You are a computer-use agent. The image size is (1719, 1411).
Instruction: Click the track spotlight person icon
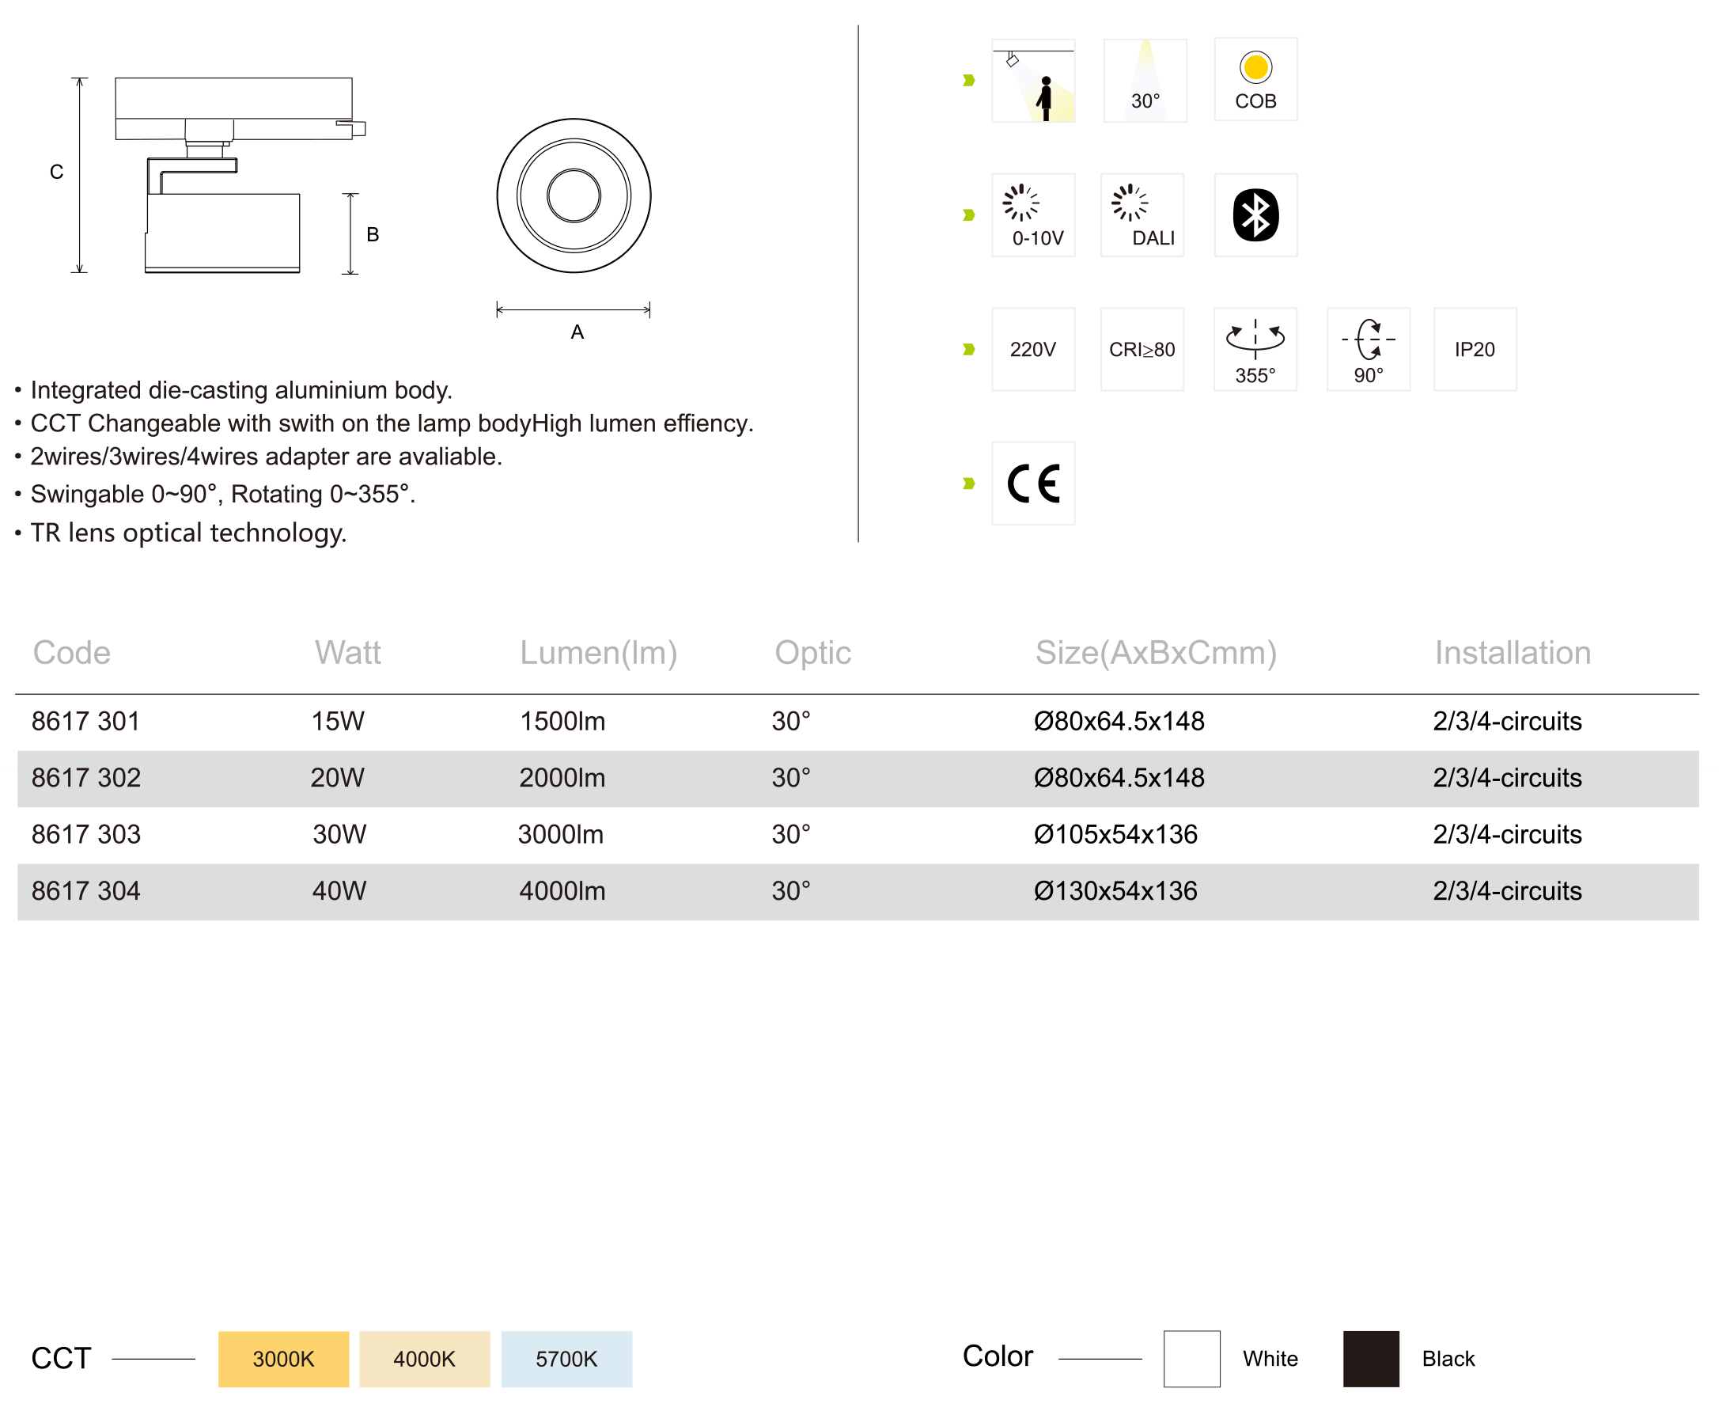click(1032, 81)
